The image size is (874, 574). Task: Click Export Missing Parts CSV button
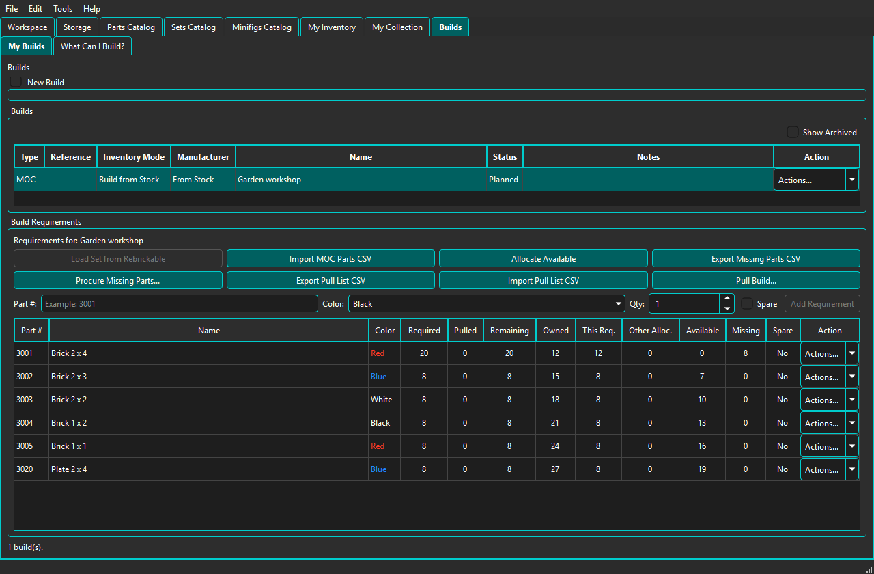pyautogui.click(x=756, y=259)
